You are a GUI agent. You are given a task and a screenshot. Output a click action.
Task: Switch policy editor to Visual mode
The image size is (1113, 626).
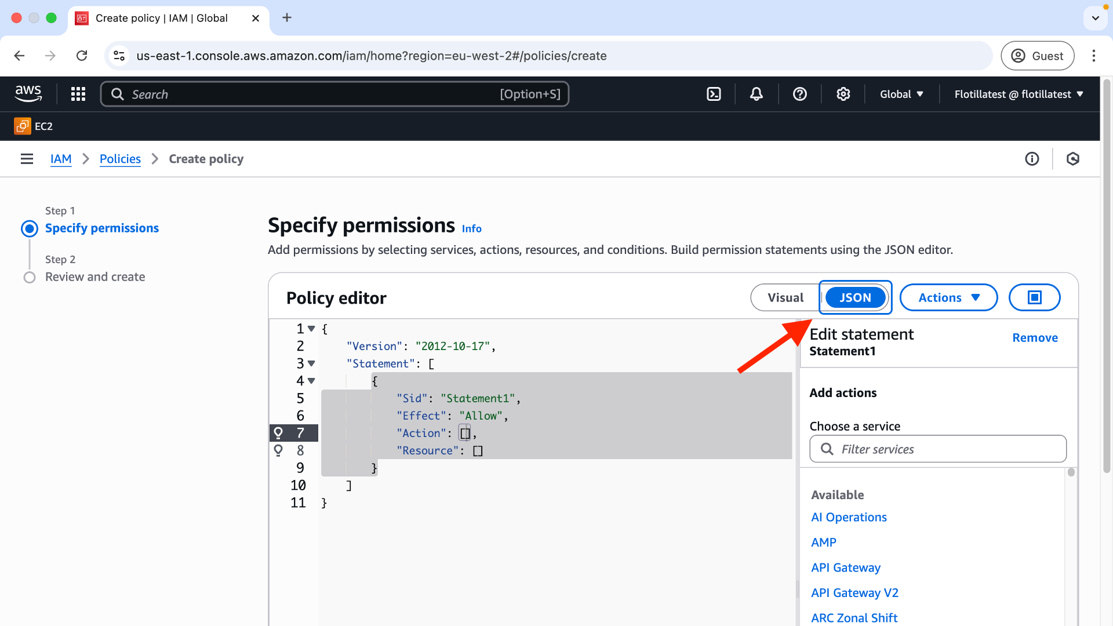[x=785, y=297]
